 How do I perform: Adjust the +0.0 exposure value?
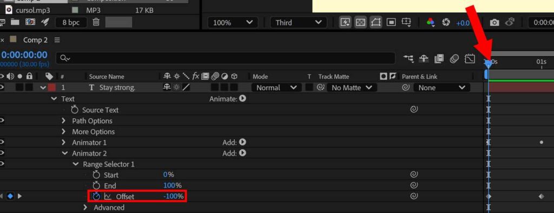(x=463, y=23)
